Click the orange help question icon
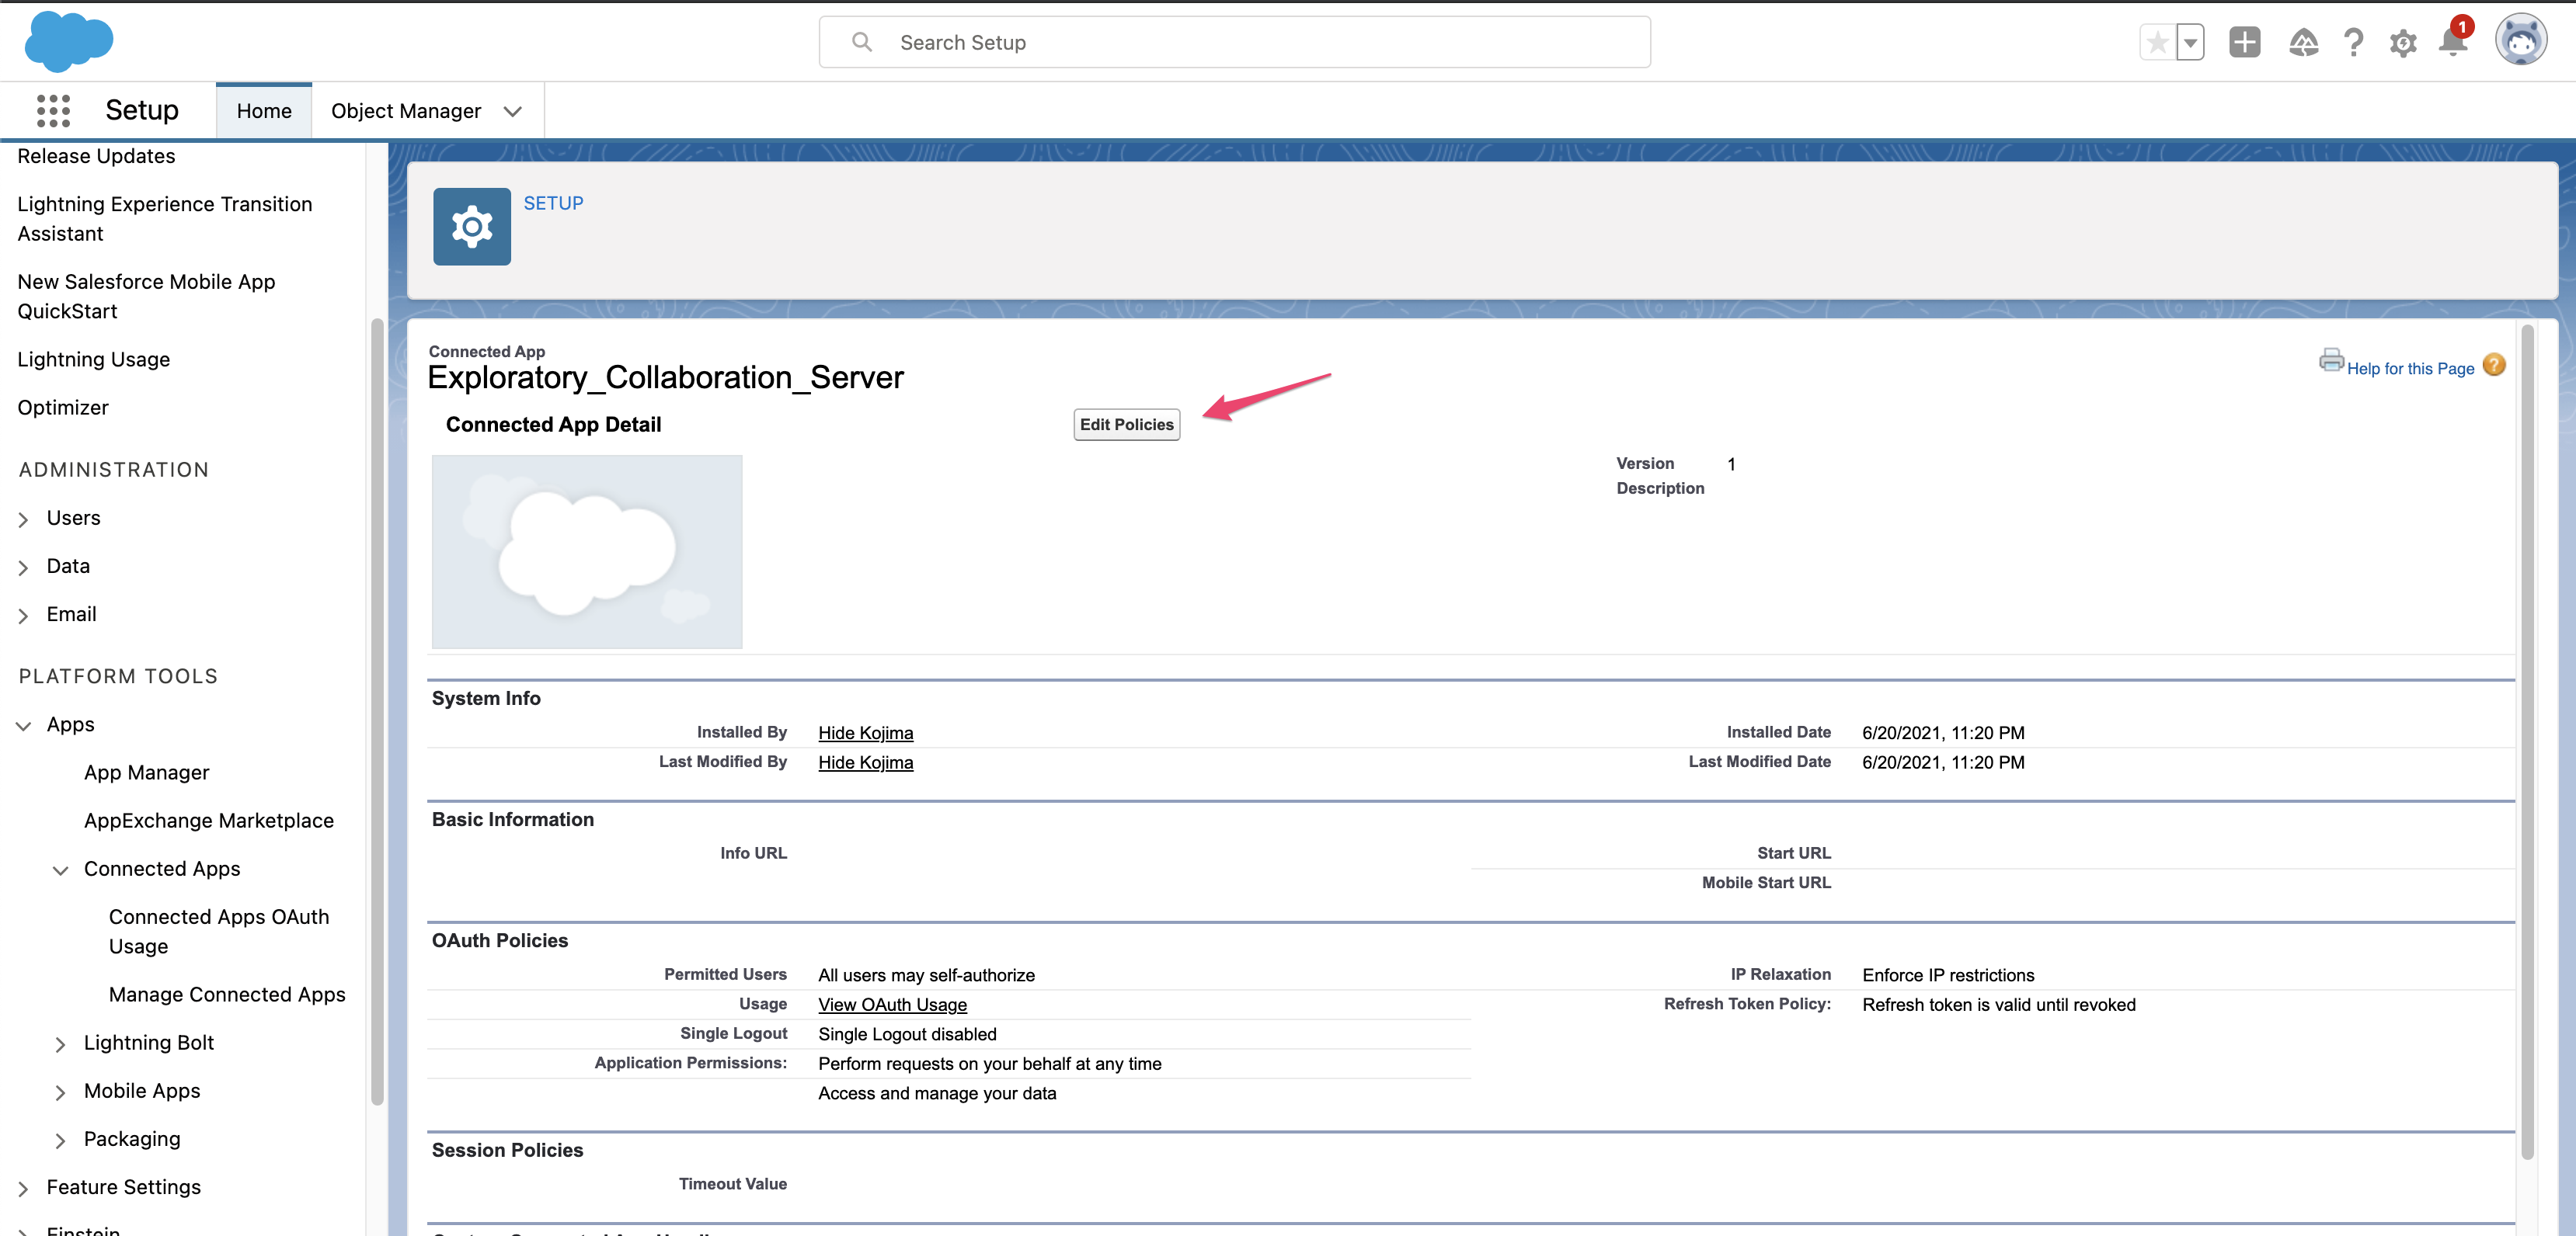2576x1236 pixels. point(2494,366)
